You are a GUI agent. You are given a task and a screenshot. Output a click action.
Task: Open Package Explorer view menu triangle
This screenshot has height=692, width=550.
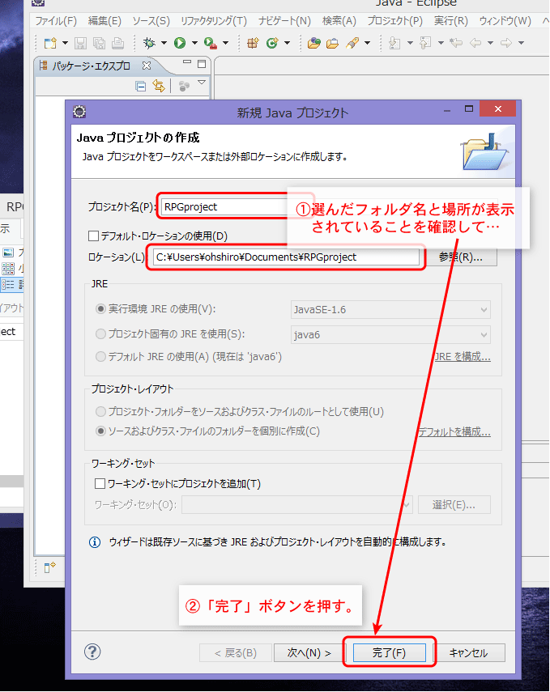pos(202,83)
